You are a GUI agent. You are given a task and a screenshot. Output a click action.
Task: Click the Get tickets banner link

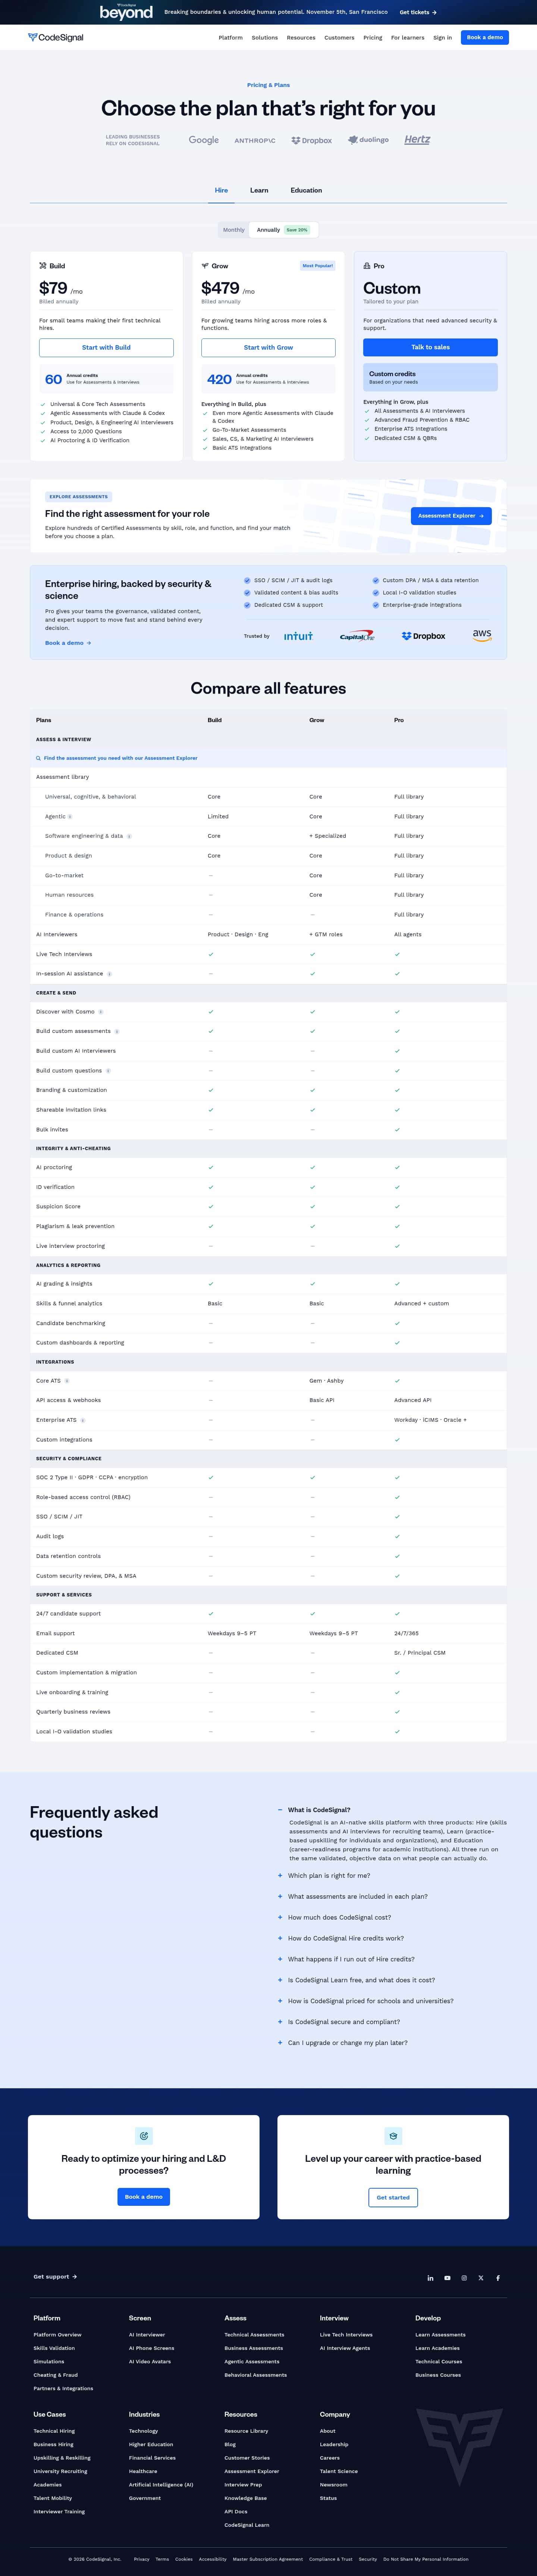[418, 12]
